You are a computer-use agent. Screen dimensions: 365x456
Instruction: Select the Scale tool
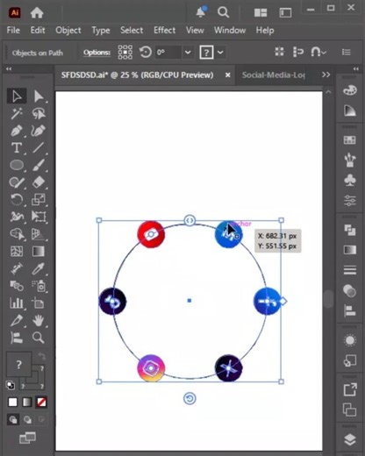[x=39, y=200]
